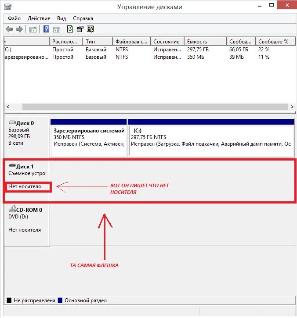Click the horizontal scrollbar right arrow
This screenshot has height=318, width=297.
click(292, 107)
